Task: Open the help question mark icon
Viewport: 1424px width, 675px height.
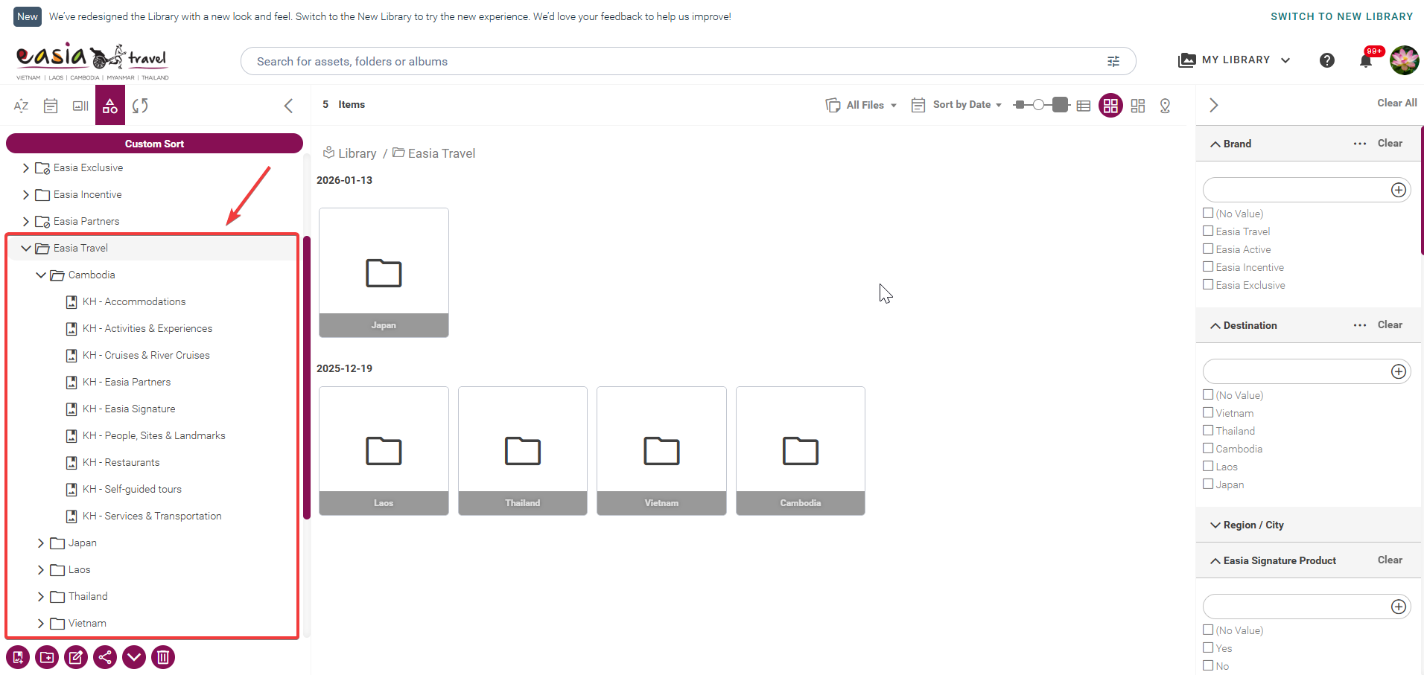Action: tap(1327, 60)
